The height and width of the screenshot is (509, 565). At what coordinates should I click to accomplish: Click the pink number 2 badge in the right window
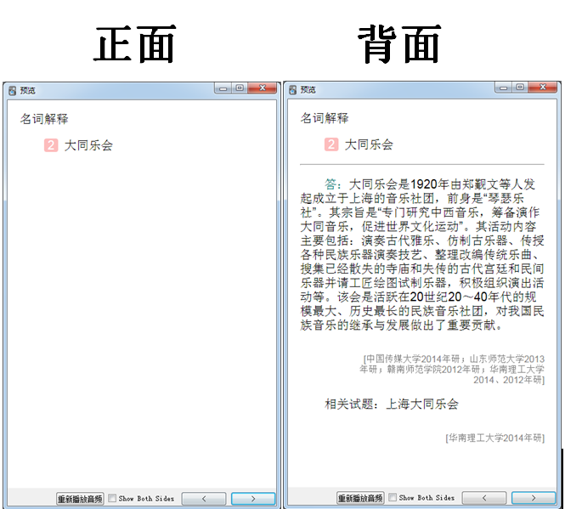(331, 144)
